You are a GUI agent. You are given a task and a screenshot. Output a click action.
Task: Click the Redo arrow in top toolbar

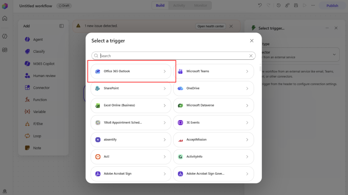[268, 5]
